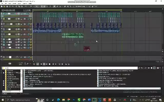Screen dimensions: 164x102
Task: Open the Tools menu
Action: pos(19,4)
